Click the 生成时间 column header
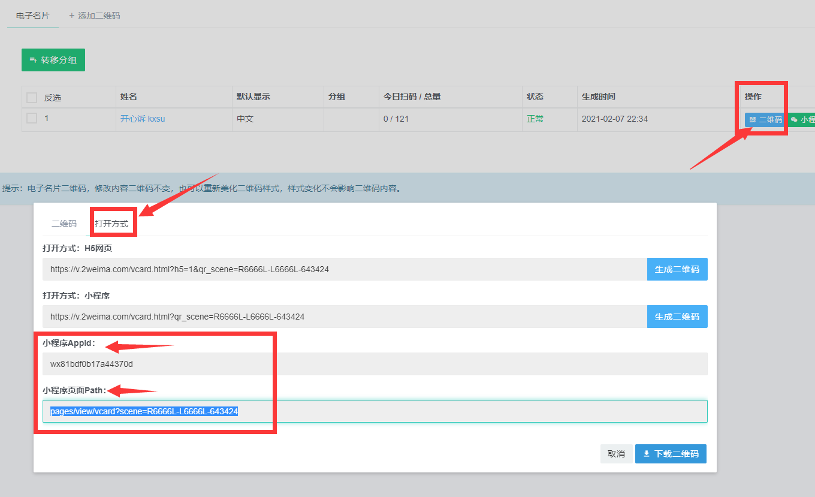This screenshot has width=815, height=497. [598, 97]
